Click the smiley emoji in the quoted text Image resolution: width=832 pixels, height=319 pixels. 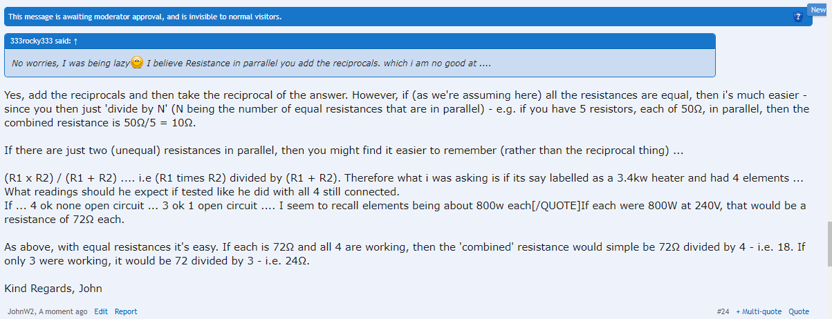(137, 63)
